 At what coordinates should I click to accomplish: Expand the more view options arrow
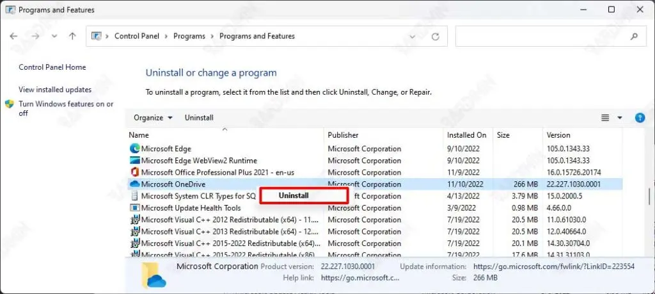point(620,118)
